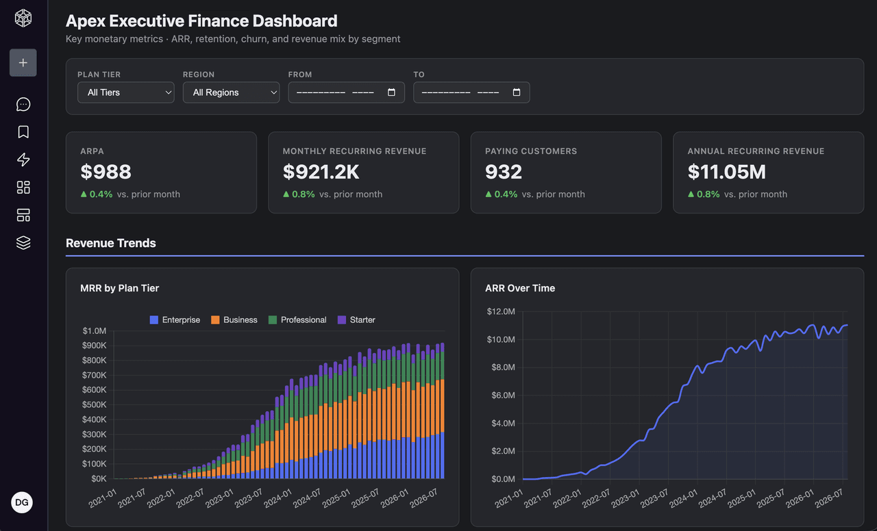
Task: Open the stacked layers sidebar icon
Action: [x=23, y=243]
